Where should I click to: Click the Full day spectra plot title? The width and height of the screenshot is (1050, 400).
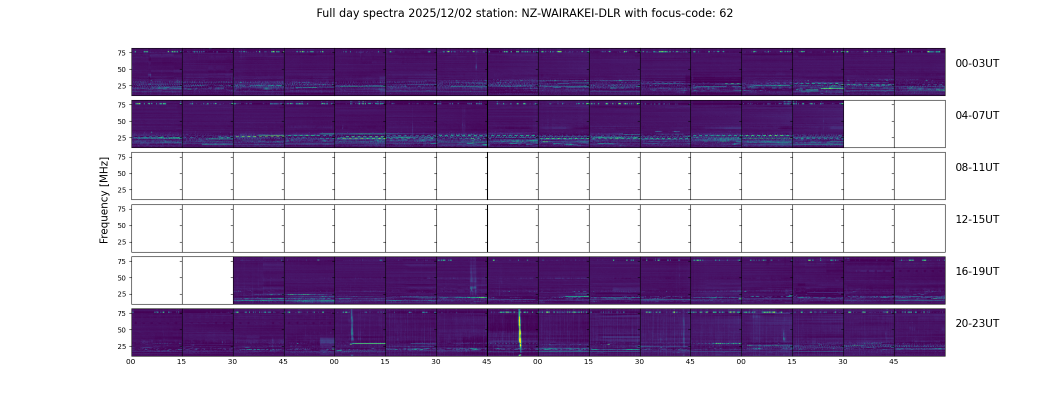524,13
